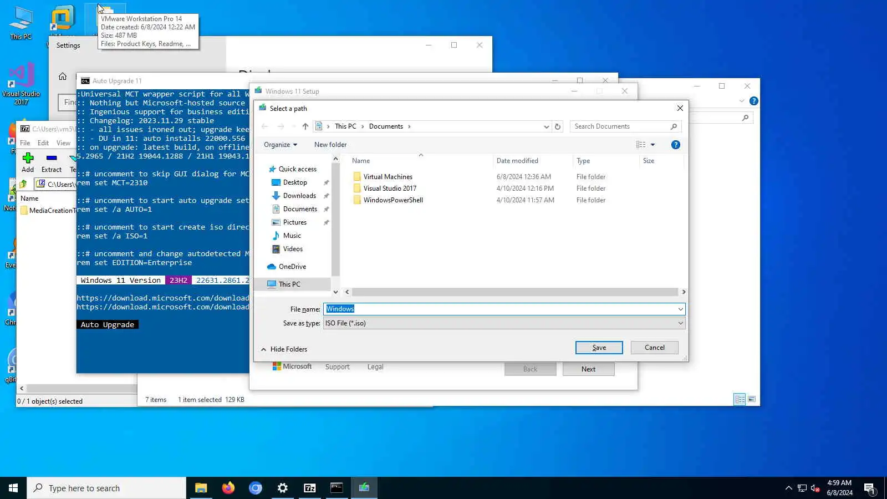Click Documents in the address breadcrumb

(386, 126)
